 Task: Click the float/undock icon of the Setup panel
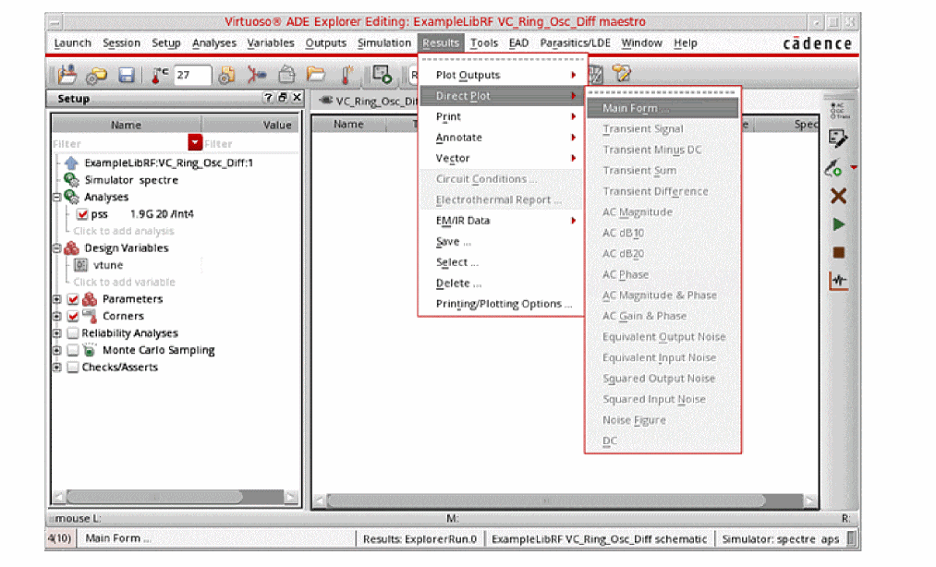[283, 98]
